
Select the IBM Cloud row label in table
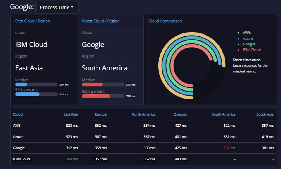coord(21,159)
